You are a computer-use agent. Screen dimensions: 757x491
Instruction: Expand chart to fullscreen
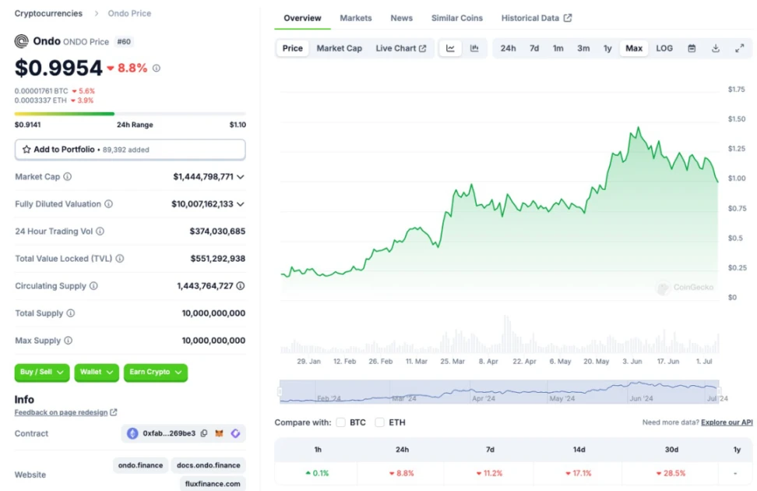[x=739, y=48]
